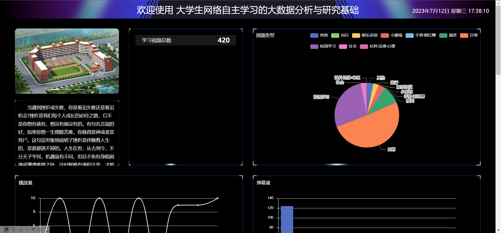Click the campus building carousel image
This screenshot has width=501, height=233.
pos(67,61)
